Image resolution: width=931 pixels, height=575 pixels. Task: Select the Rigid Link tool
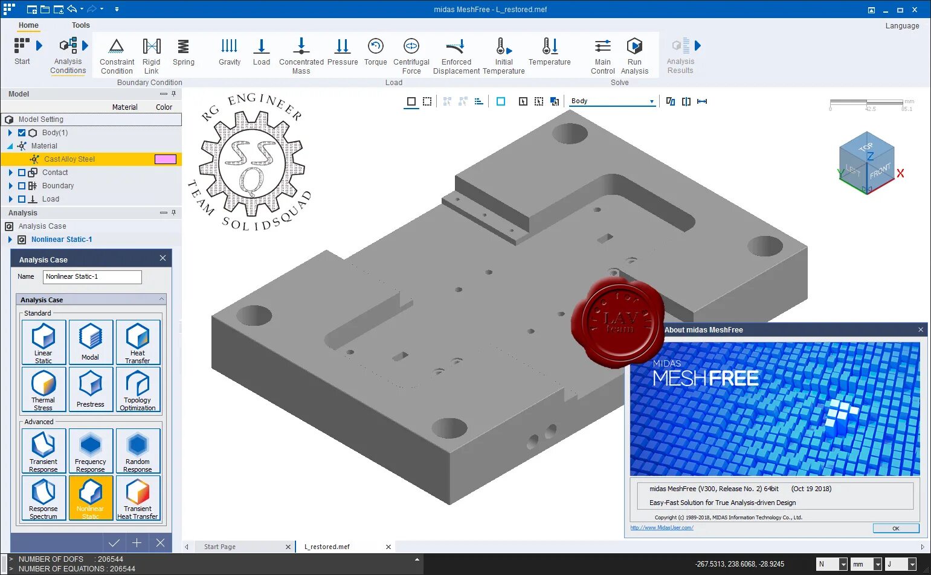pyautogui.click(x=151, y=56)
